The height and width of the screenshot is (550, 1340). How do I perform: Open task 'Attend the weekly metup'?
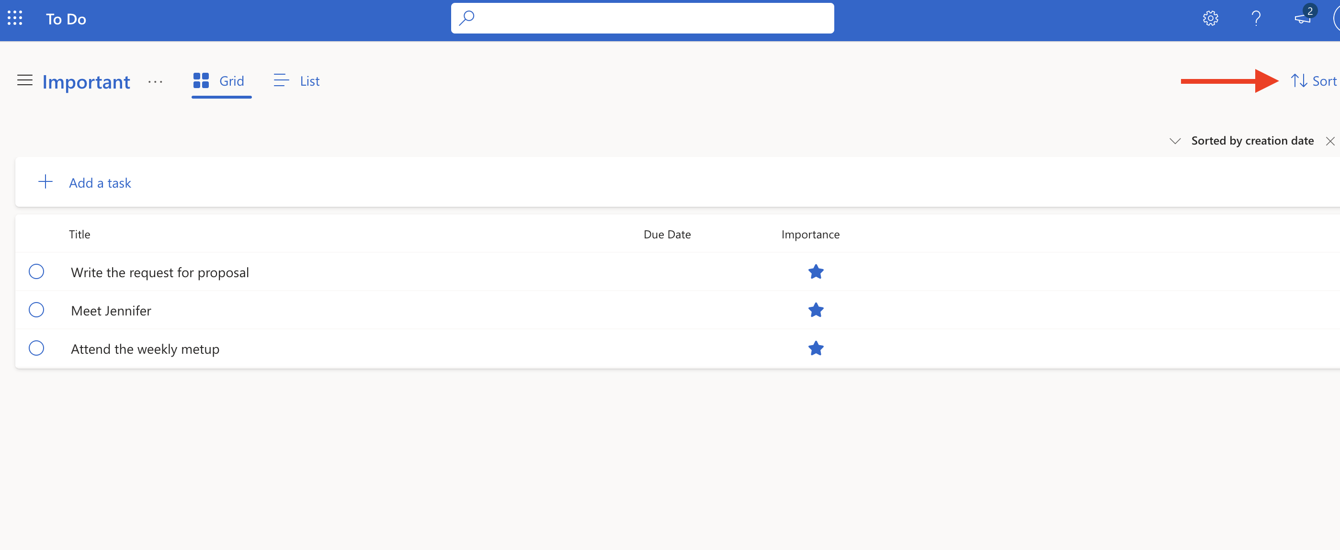(x=145, y=349)
